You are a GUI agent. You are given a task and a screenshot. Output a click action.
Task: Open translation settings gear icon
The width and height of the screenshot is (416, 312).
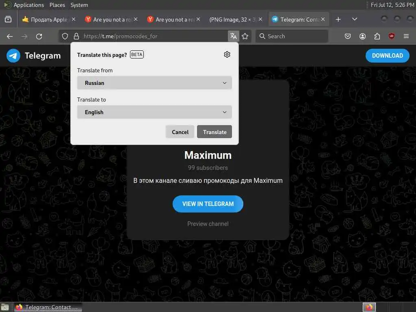click(227, 54)
